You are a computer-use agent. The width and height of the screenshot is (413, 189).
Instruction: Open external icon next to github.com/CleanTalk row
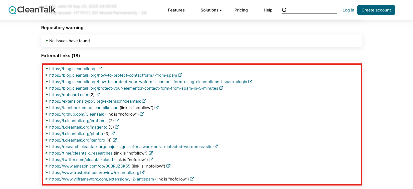[142, 114]
